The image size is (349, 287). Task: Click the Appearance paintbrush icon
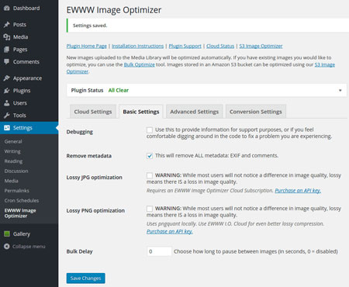(7, 78)
